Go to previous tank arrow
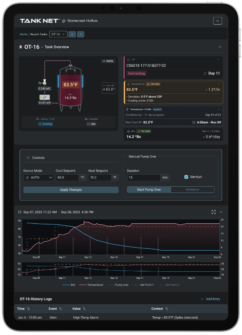 (x=72, y=34)
